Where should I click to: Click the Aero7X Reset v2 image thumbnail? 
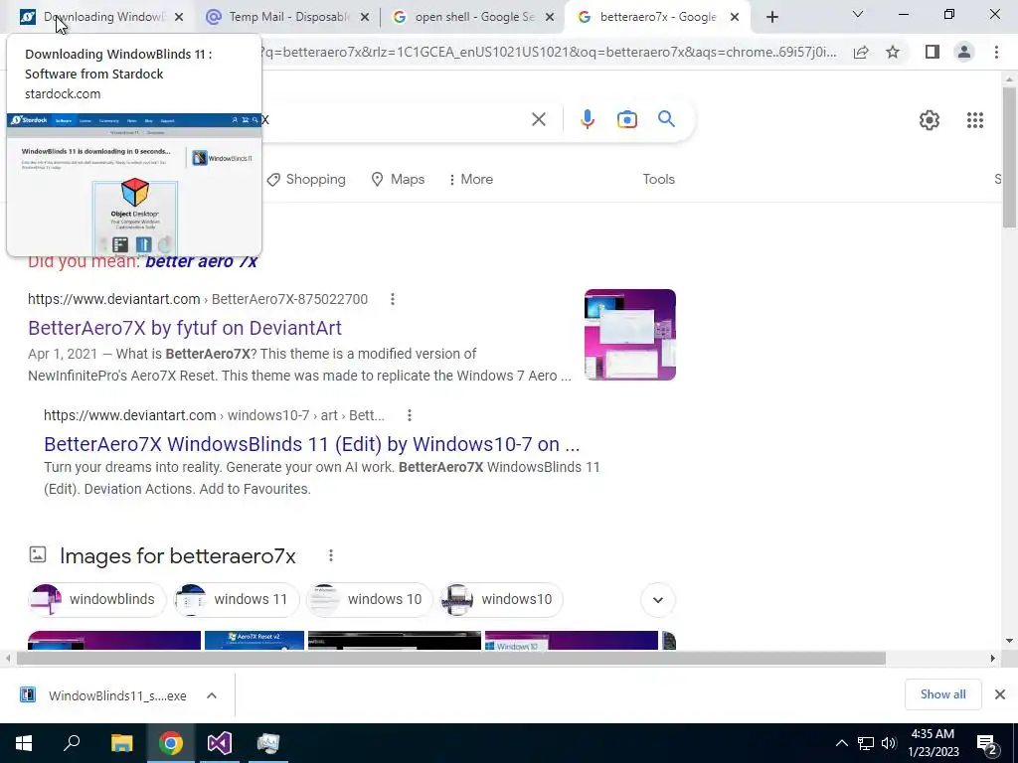(254, 641)
